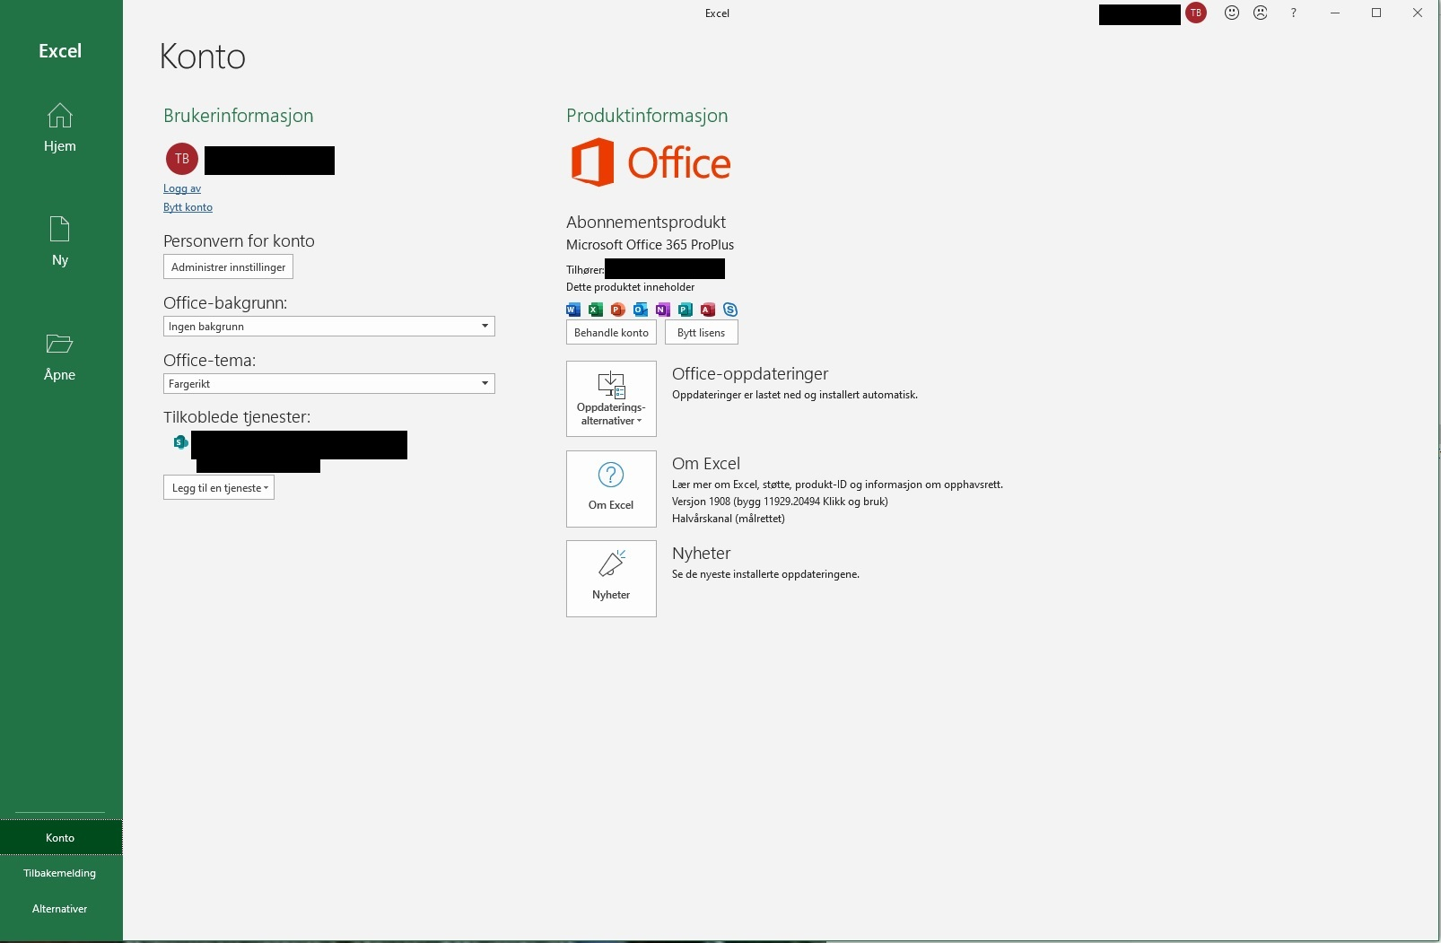Click the Excel icon in the product list
The height and width of the screenshot is (943, 1441).
596,310
